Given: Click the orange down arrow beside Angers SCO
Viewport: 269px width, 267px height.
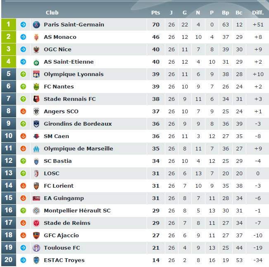Looking at the screenshot, I should (23, 111).
